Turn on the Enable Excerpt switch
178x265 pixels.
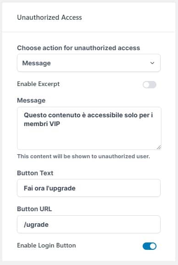coord(150,85)
